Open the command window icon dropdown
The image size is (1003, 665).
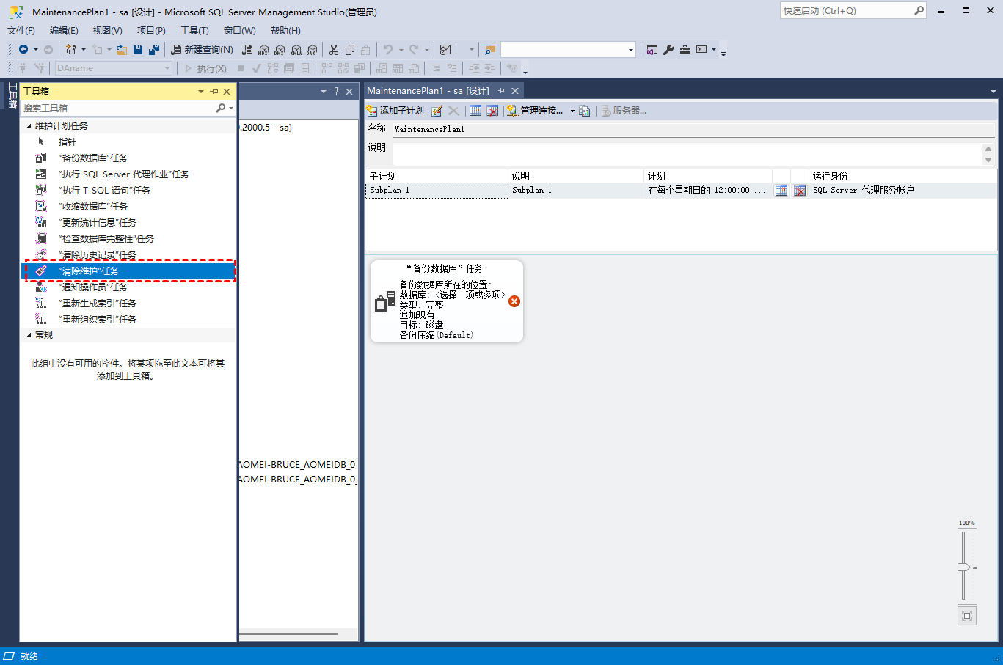714,50
